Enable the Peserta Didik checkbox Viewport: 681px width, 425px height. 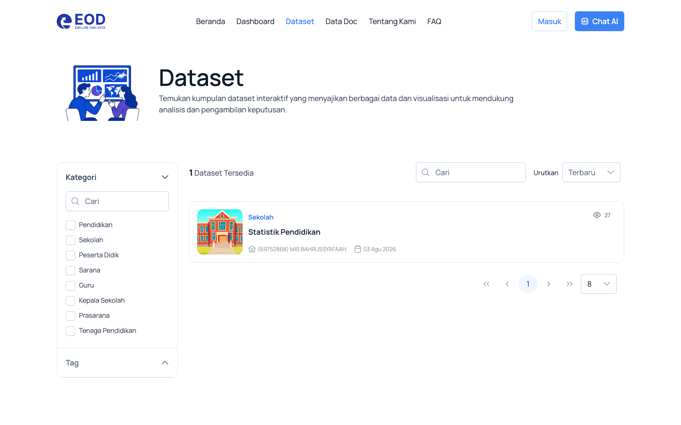pos(70,255)
